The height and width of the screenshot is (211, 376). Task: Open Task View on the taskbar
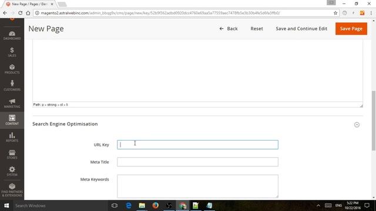(115, 206)
